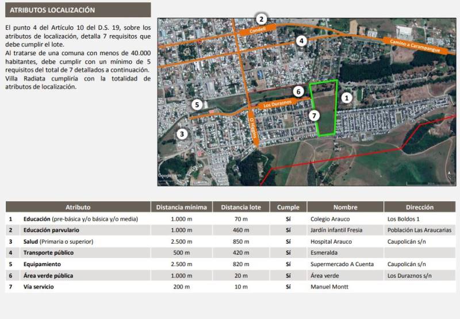This screenshot has height=319, width=460.
Task: Click map marker number 3
Action: pyautogui.click(x=182, y=134)
